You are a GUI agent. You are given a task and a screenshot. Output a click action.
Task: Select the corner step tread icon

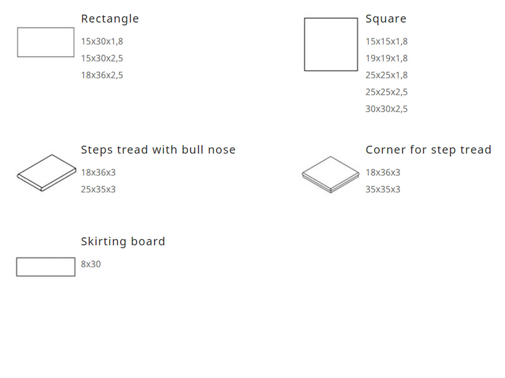pyautogui.click(x=331, y=174)
